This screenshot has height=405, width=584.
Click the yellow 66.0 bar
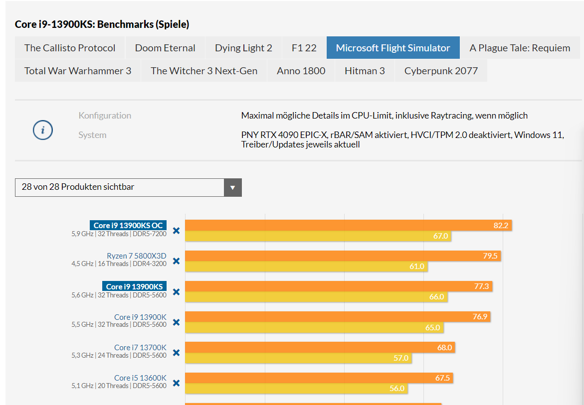coord(316,297)
